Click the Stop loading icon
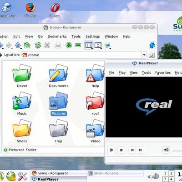The image size is (182, 182). click(x=47, y=45)
